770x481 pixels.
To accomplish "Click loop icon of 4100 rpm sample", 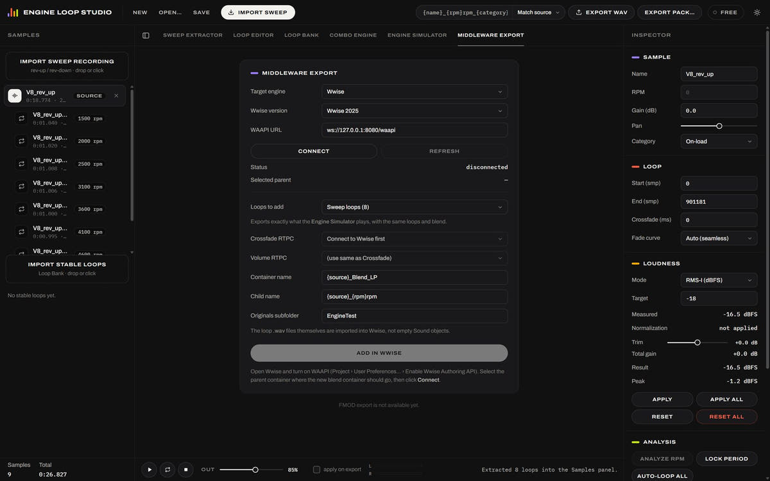I will click(21, 232).
